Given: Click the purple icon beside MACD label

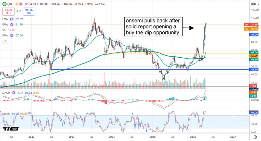Looking at the screenshot, I should (14, 93).
